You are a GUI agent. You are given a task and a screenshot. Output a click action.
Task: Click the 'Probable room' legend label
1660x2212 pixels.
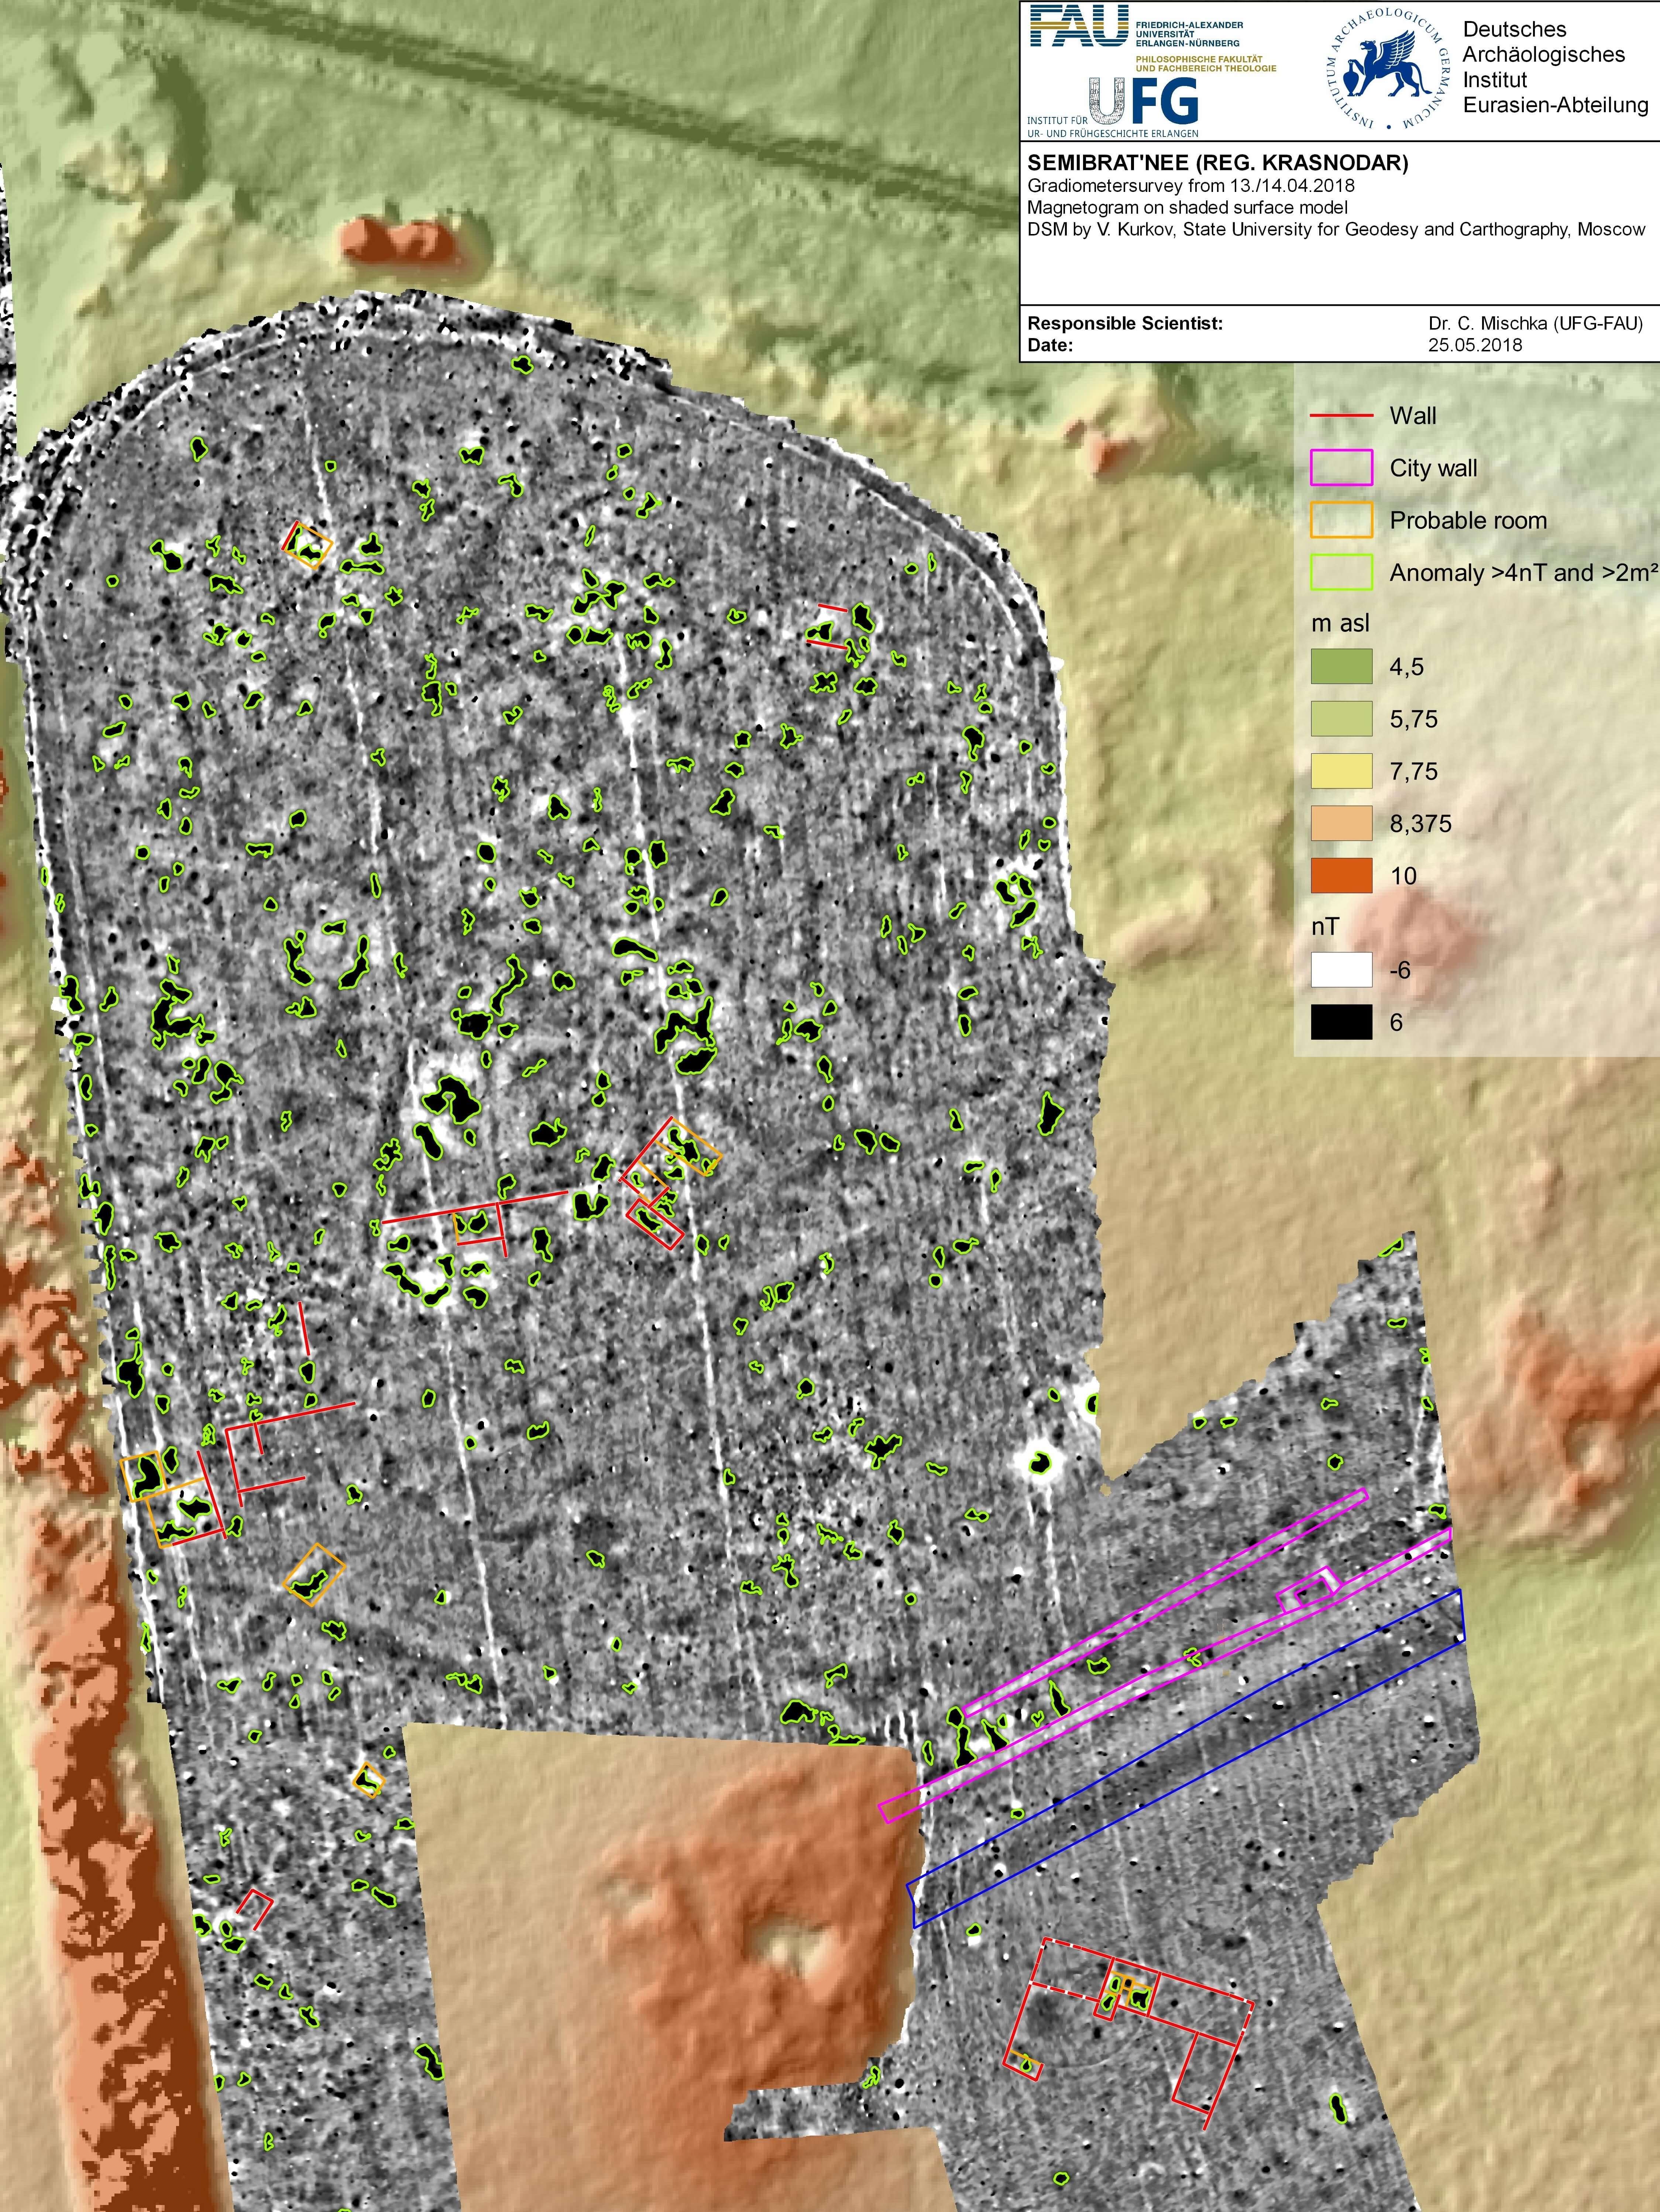point(1468,521)
